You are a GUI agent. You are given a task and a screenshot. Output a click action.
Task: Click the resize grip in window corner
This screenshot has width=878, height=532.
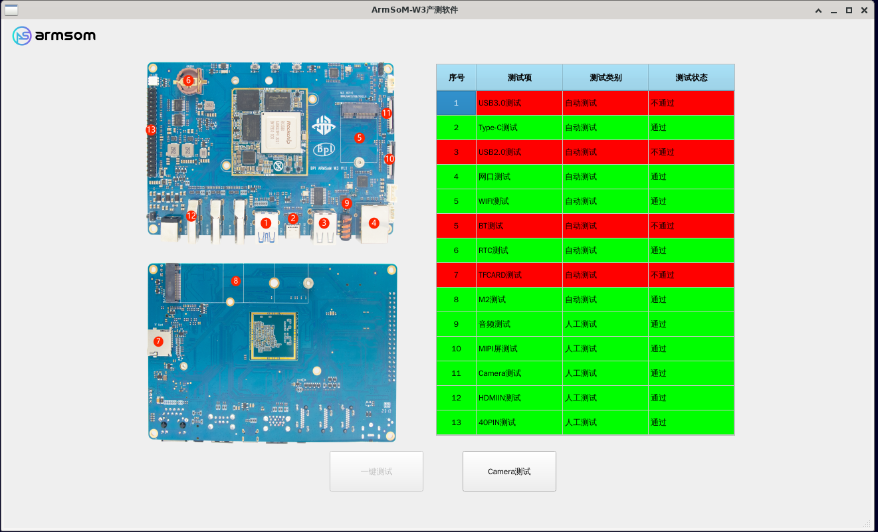pyautogui.click(x=867, y=523)
